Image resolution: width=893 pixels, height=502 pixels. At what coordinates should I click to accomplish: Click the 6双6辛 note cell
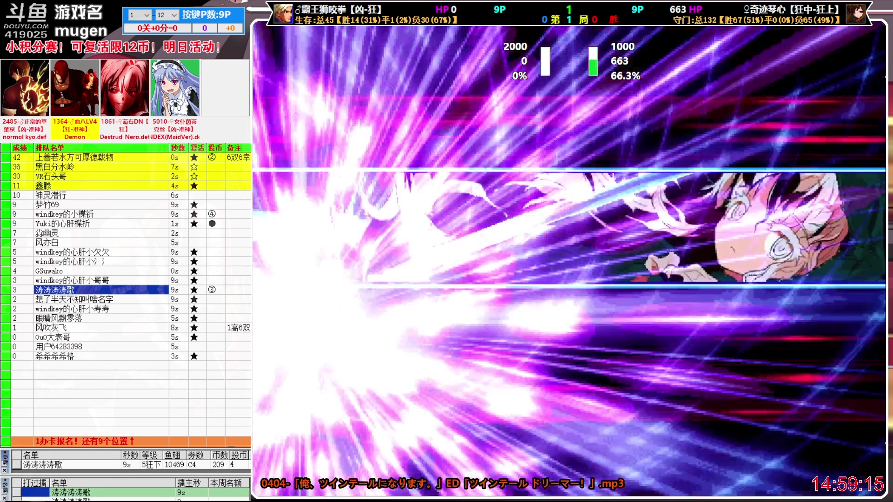coord(238,158)
